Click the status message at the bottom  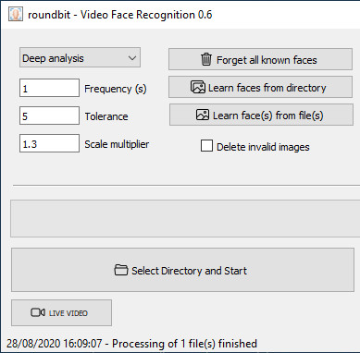tap(131, 344)
